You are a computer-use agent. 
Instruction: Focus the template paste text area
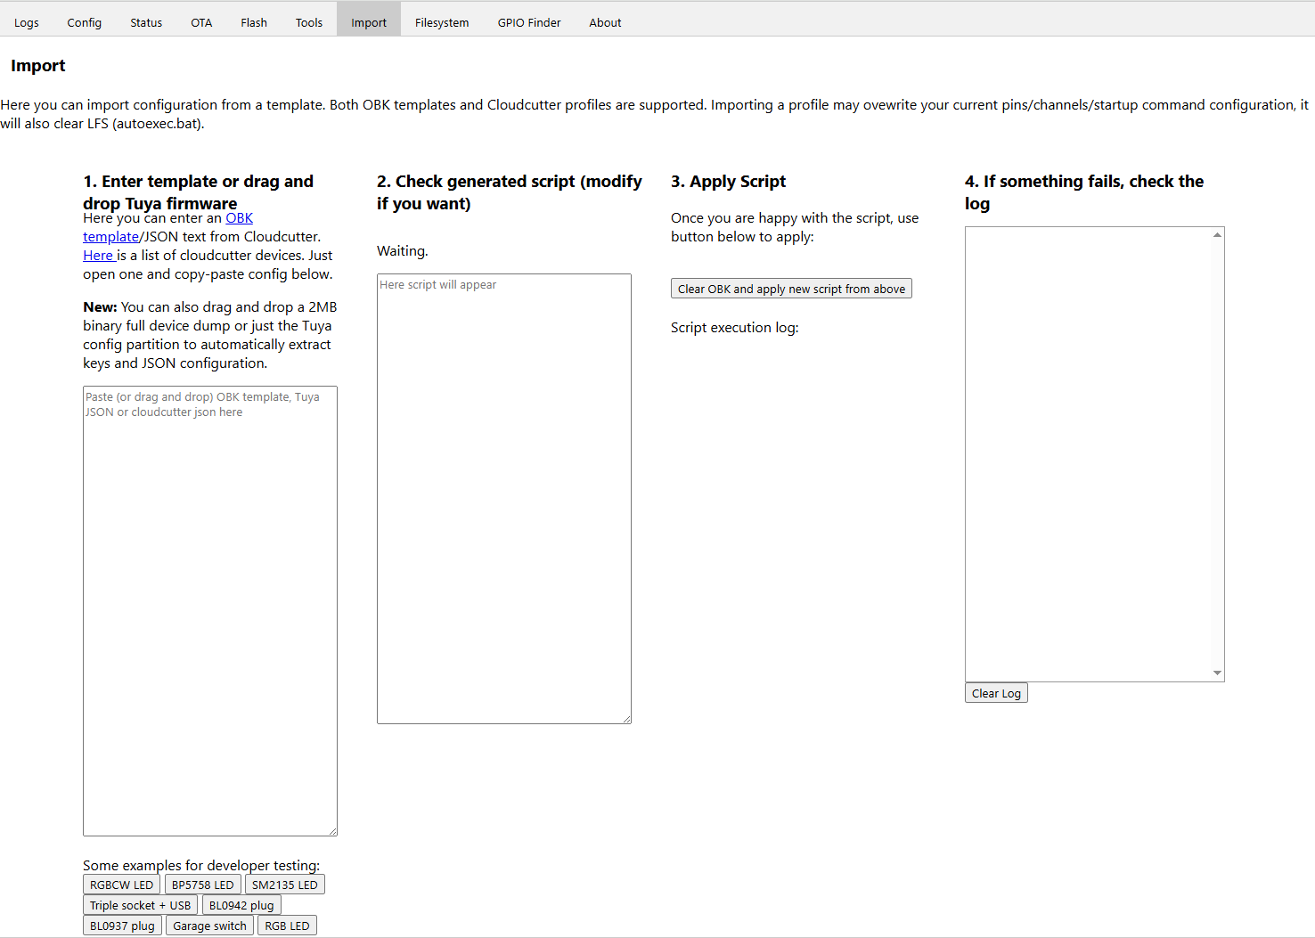tap(210, 611)
